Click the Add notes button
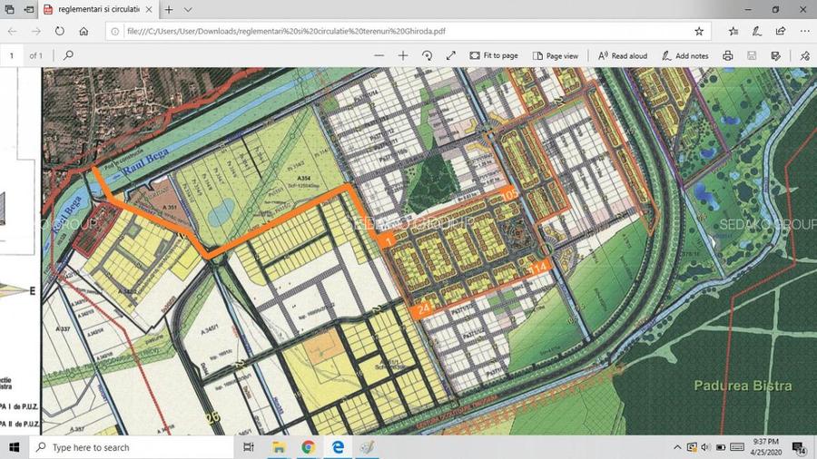817x459 pixels. tap(685, 55)
